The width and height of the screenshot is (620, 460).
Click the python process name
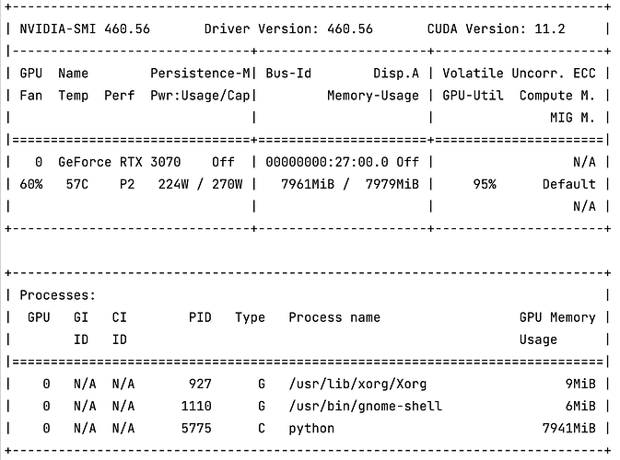(311, 428)
